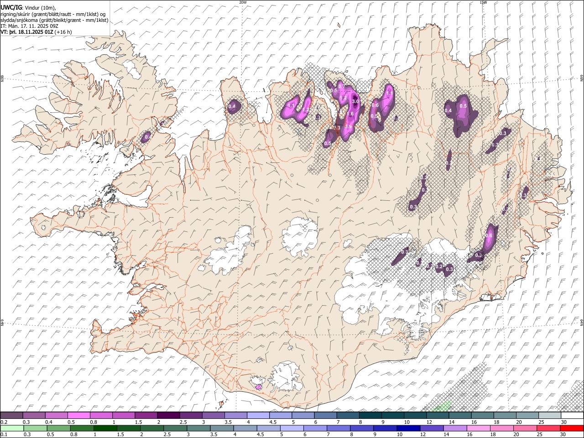Click the 15W longitude label
The height and width of the screenshot is (438, 584).
click(x=483, y=2)
